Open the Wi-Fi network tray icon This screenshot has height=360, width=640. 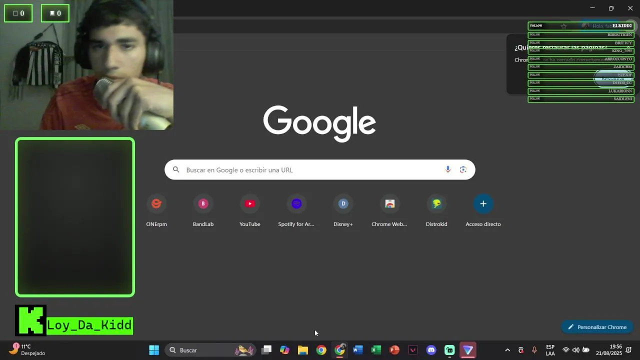click(566, 350)
